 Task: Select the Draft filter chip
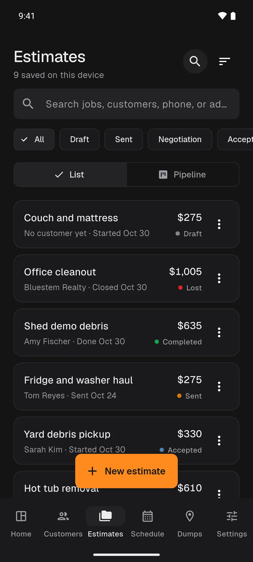coord(80,139)
